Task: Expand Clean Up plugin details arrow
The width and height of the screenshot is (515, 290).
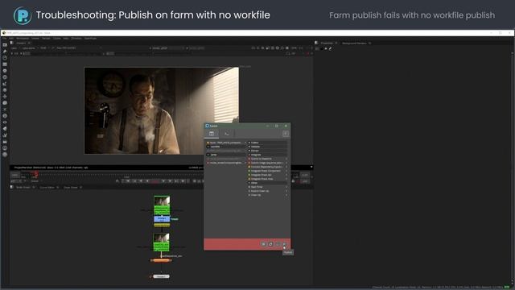Action: (x=286, y=195)
